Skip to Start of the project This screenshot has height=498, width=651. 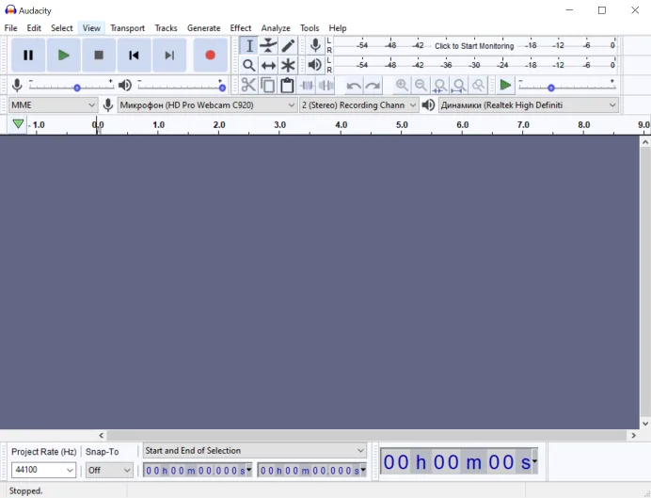tap(134, 56)
